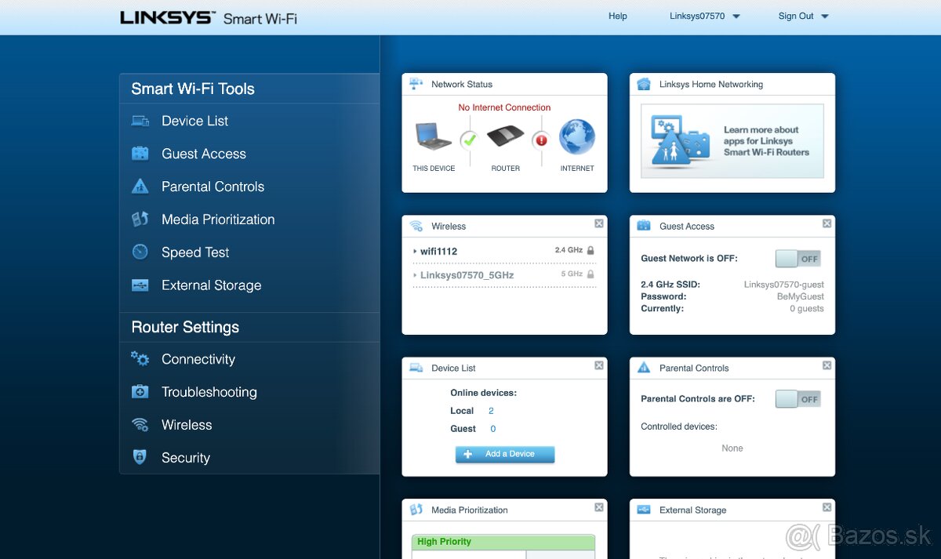Open the Troubleshooting settings menu item
Viewport: 941px width, 559px height.
(209, 392)
